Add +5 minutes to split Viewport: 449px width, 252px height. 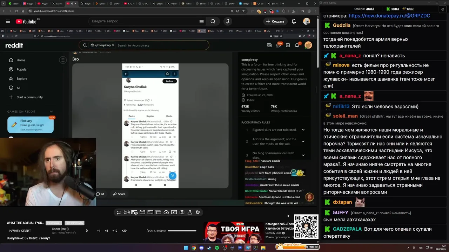coord(106,231)
